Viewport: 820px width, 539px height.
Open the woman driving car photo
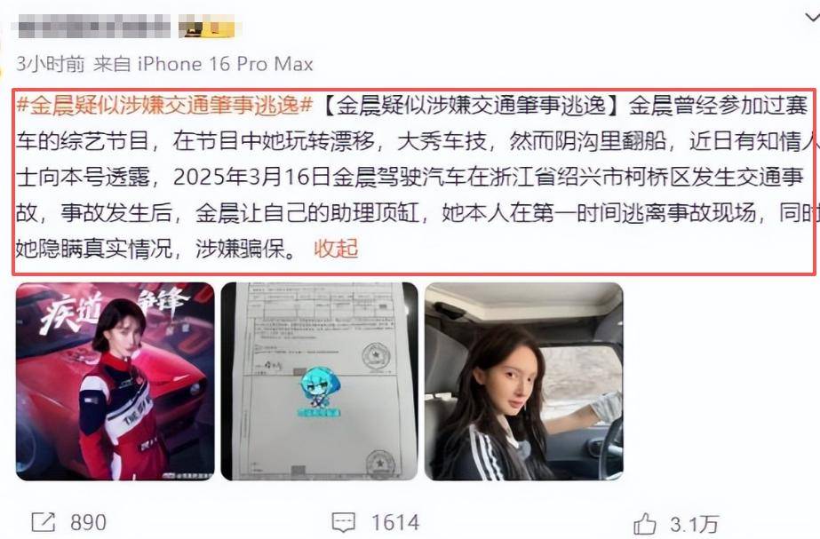click(x=523, y=381)
